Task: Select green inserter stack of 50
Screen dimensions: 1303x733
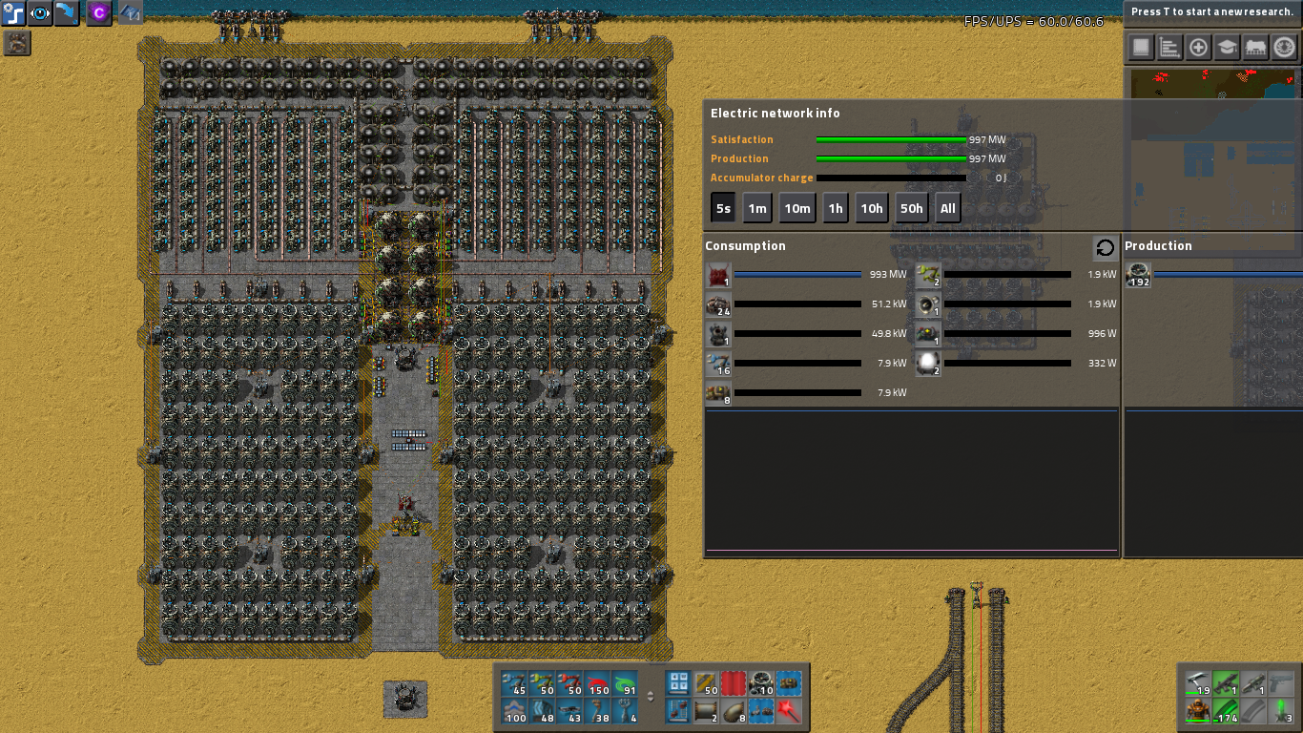Action: (543, 683)
